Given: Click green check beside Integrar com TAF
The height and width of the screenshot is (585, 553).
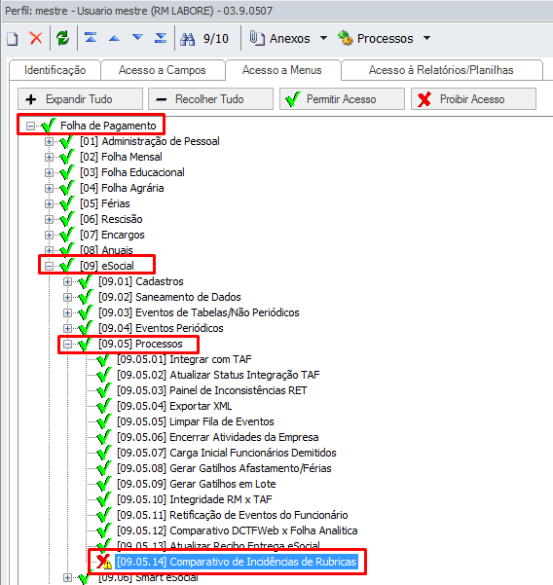Looking at the screenshot, I should click(x=104, y=359).
